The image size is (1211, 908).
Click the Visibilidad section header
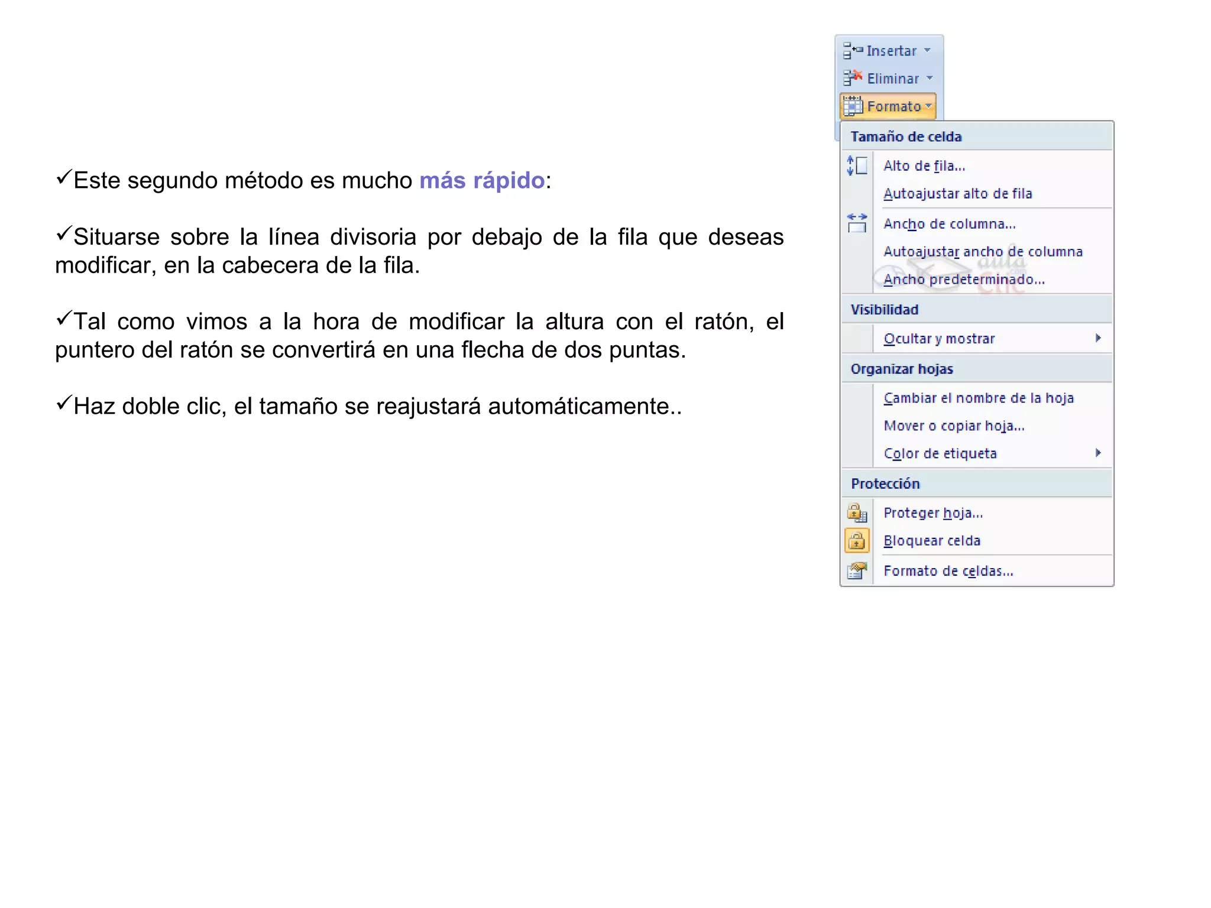pos(884,309)
